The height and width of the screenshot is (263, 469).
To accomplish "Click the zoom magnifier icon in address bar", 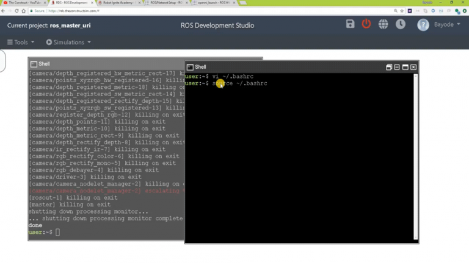I will click(x=396, y=11).
